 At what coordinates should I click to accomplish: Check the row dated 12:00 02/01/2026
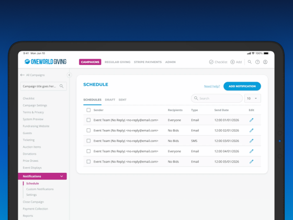coord(88,130)
